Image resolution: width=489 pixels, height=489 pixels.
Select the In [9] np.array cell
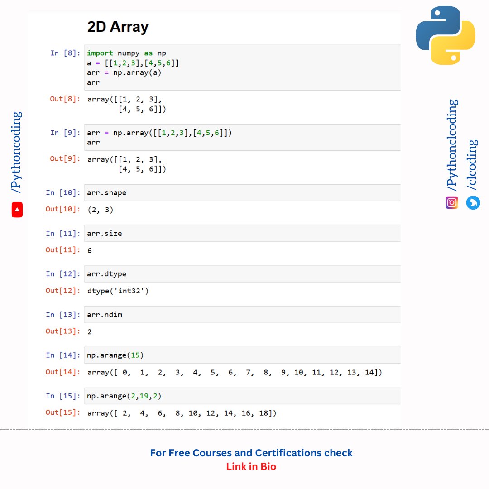[242, 138]
